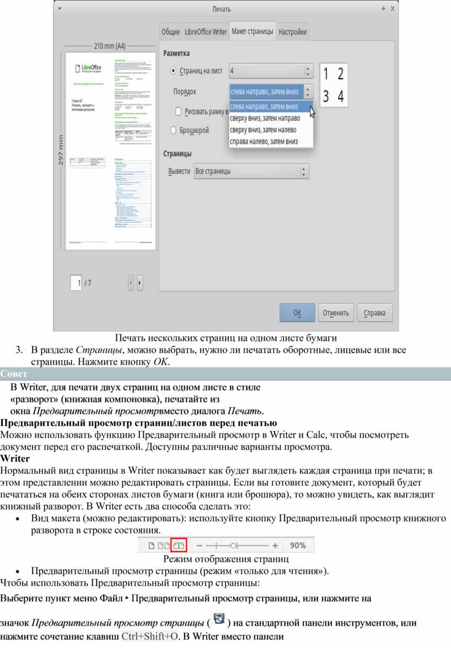Click caption 'Печать нескольких страниц на одном листе бумаги'

click(x=225, y=338)
